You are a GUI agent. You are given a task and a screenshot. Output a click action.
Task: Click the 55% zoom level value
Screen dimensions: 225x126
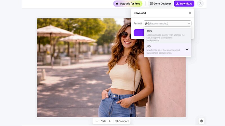(103, 121)
